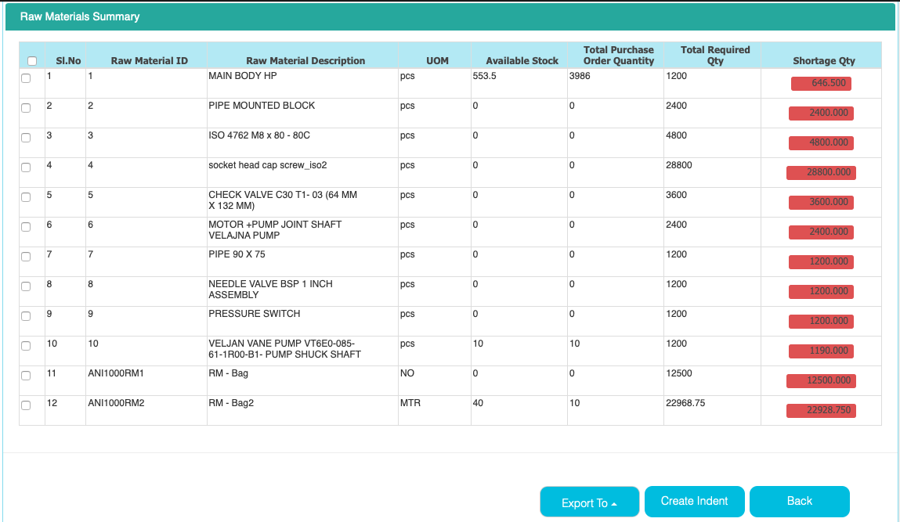Click the Raw Material ID column header

tap(150, 61)
